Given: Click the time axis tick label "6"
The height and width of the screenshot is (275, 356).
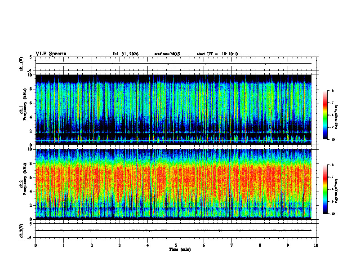Looking at the screenshot, I should (x=204, y=245).
